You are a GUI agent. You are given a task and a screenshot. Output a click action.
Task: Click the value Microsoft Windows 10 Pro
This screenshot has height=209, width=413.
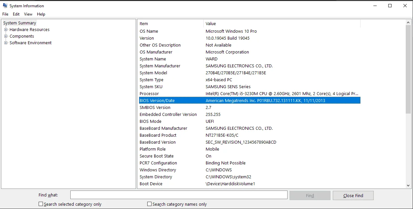coord(231,31)
